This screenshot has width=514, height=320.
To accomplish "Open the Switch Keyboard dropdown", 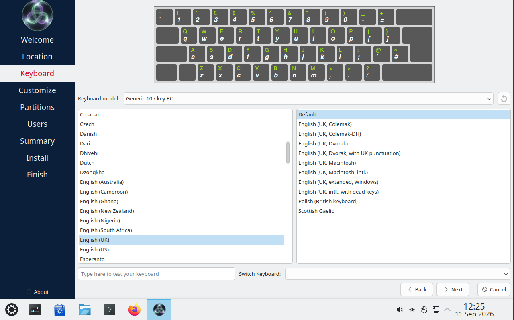I will (398, 274).
